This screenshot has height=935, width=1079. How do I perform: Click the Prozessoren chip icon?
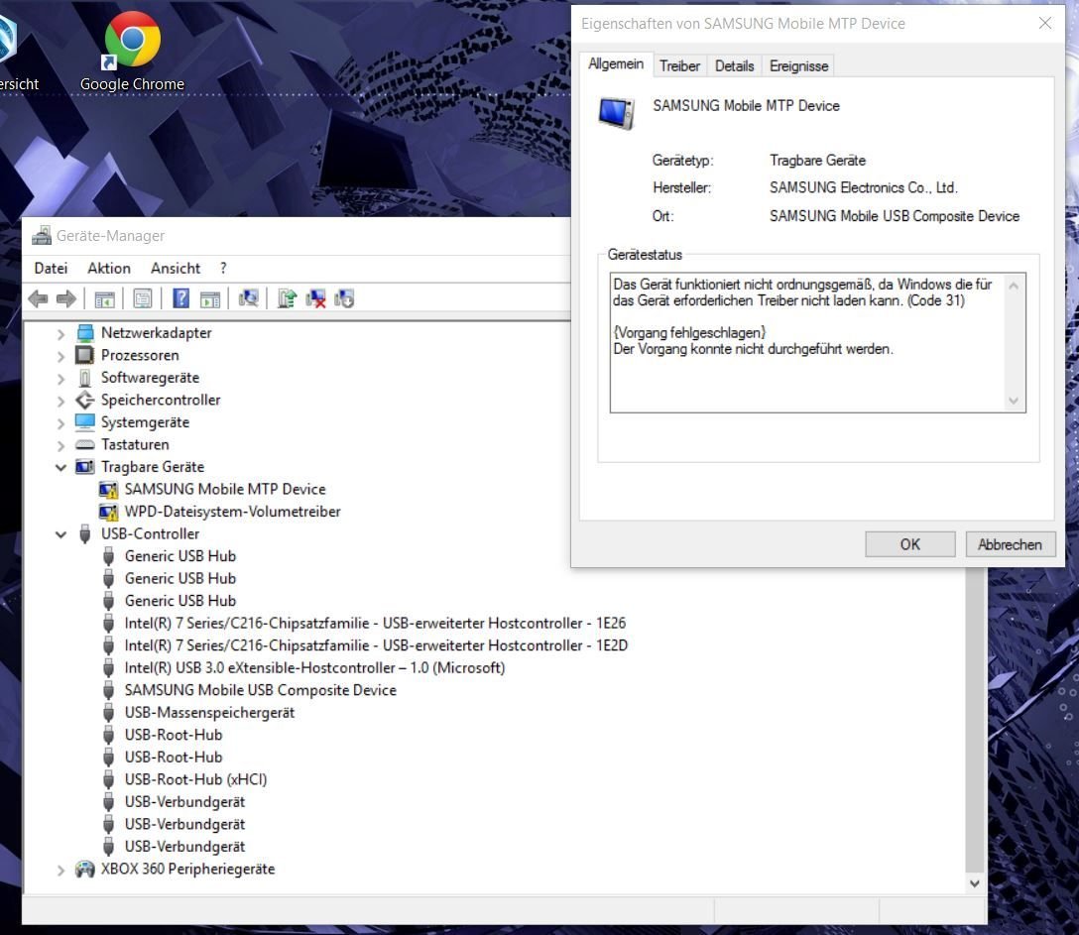coord(84,355)
